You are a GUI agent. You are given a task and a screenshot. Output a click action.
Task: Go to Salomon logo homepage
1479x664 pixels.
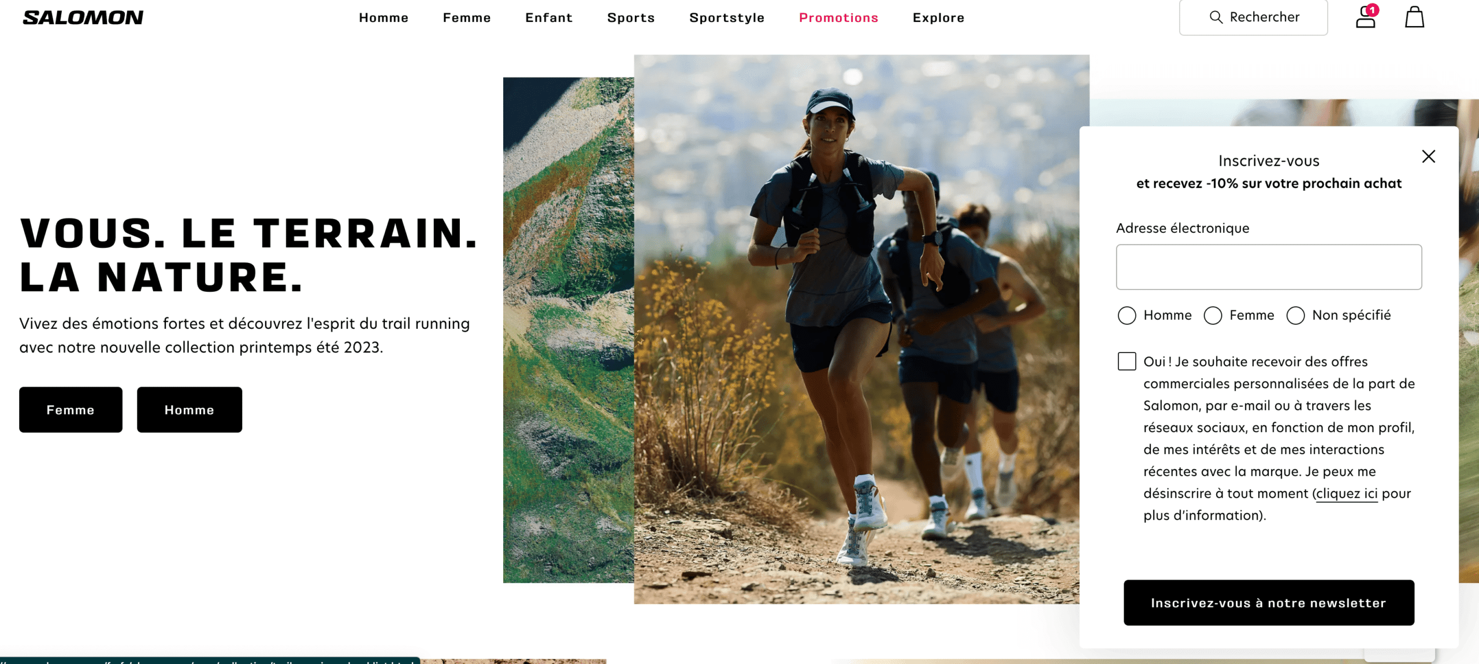[x=83, y=17]
